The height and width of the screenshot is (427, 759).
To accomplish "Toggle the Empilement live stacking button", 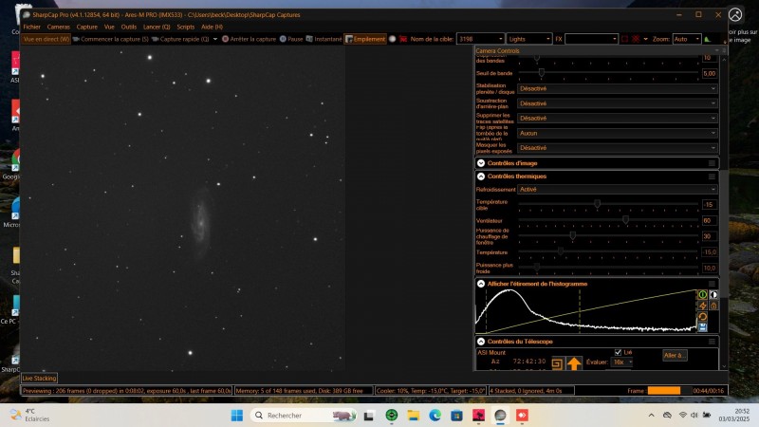I will pyautogui.click(x=364, y=39).
